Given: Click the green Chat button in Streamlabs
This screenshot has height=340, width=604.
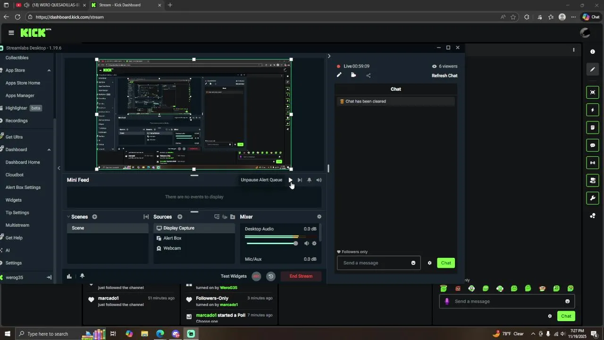Looking at the screenshot, I should point(446,263).
